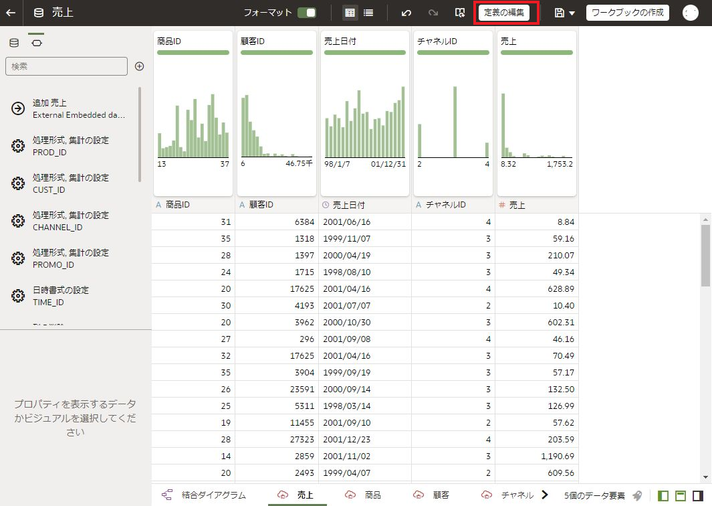Click the dataset icon beside 売上 title
Image resolution: width=712 pixels, height=506 pixels.
click(x=39, y=13)
